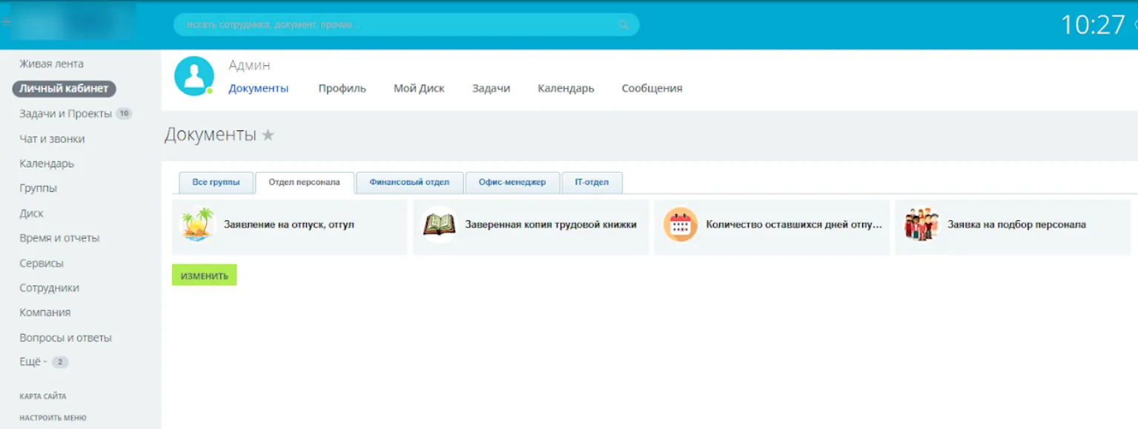1138x429 pixels.
Task: Click the open book work record icon
Action: click(439, 225)
